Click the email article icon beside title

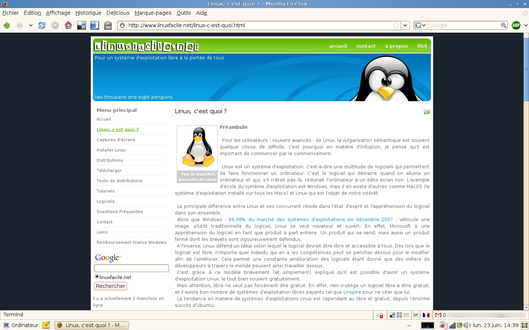pyautogui.click(x=427, y=111)
